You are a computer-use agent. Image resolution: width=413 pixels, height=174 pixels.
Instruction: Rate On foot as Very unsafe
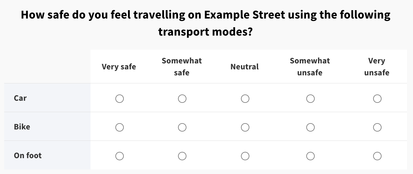click(x=377, y=156)
